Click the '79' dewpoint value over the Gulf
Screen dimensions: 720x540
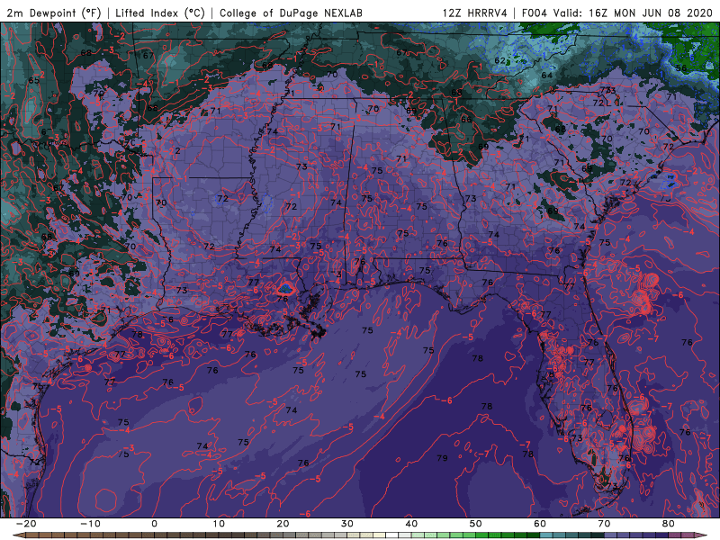coord(442,458)
